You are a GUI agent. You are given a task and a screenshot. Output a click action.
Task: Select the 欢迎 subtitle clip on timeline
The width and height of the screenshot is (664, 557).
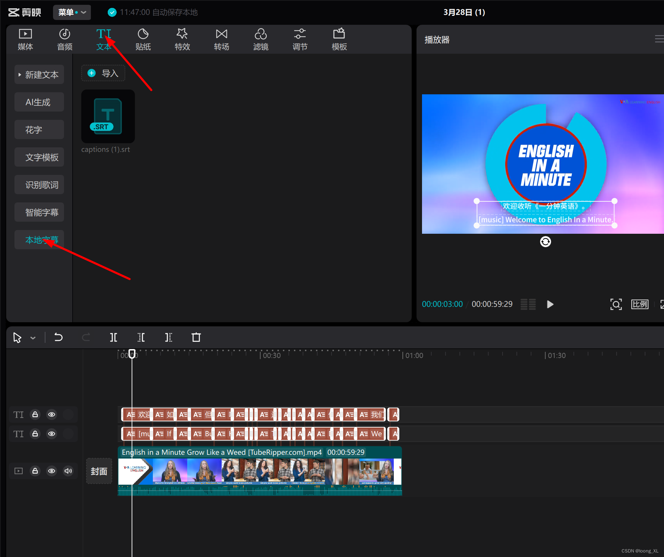137,414
